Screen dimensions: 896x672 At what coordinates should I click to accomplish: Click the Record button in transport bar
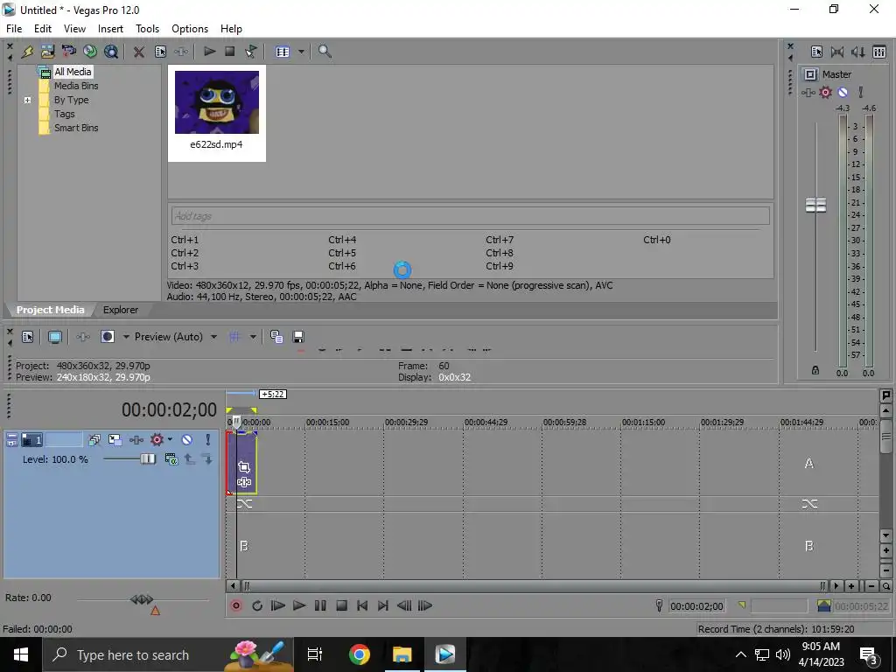[x=236, y=605]
